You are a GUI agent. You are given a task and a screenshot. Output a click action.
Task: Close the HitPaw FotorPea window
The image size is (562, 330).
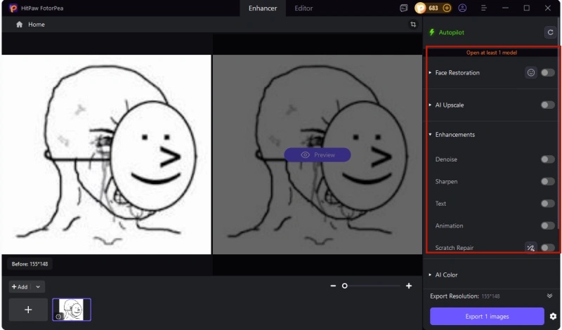(548, 8)
